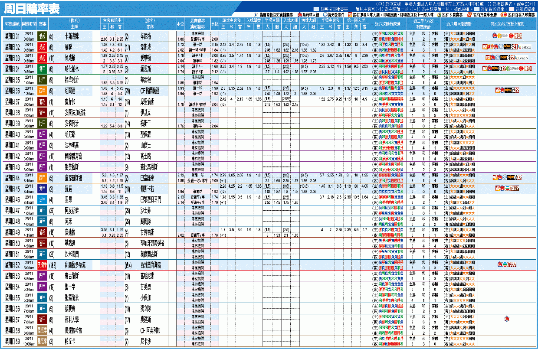
Task: Open the now 621 channel logo
Action: [x=510, y=46]
